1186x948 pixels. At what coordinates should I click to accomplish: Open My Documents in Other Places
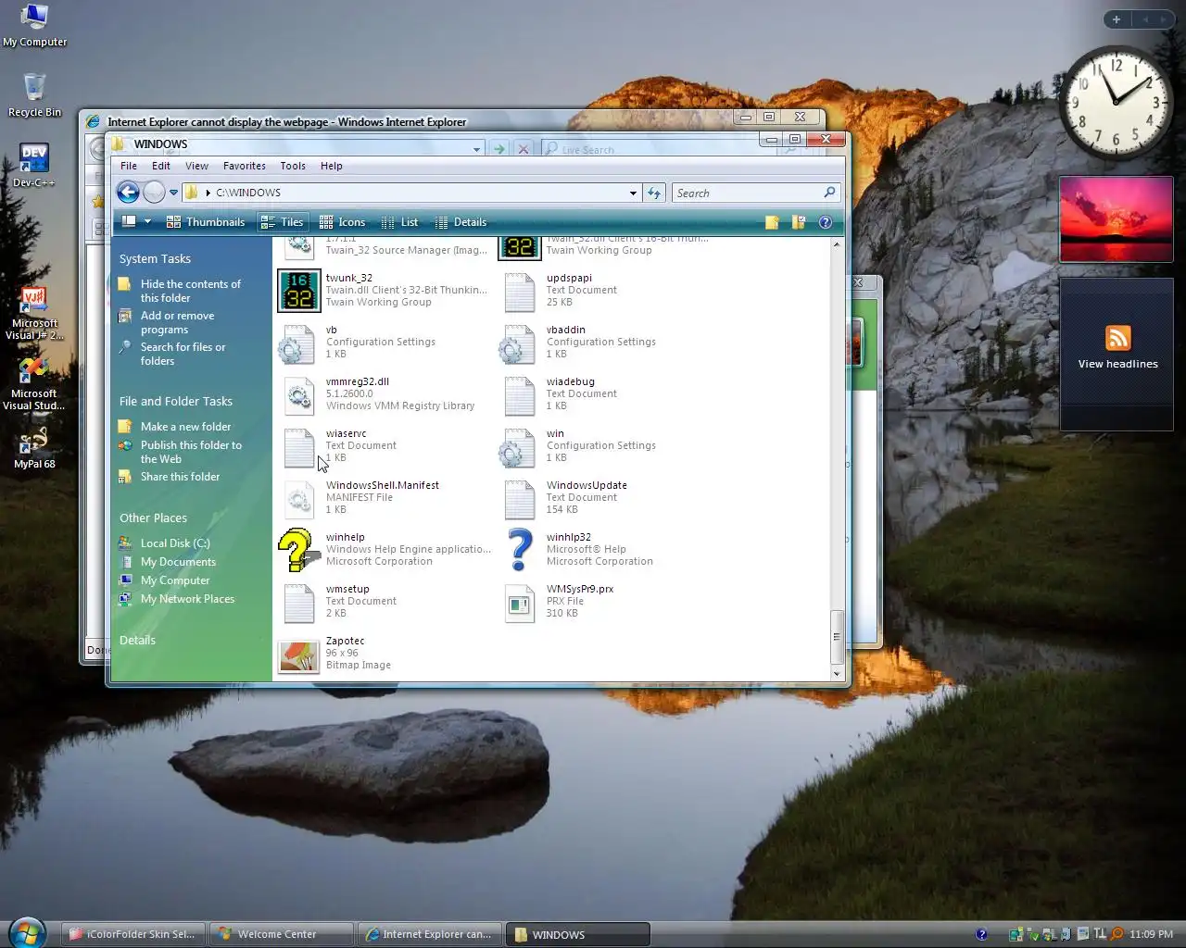point(178,562)
